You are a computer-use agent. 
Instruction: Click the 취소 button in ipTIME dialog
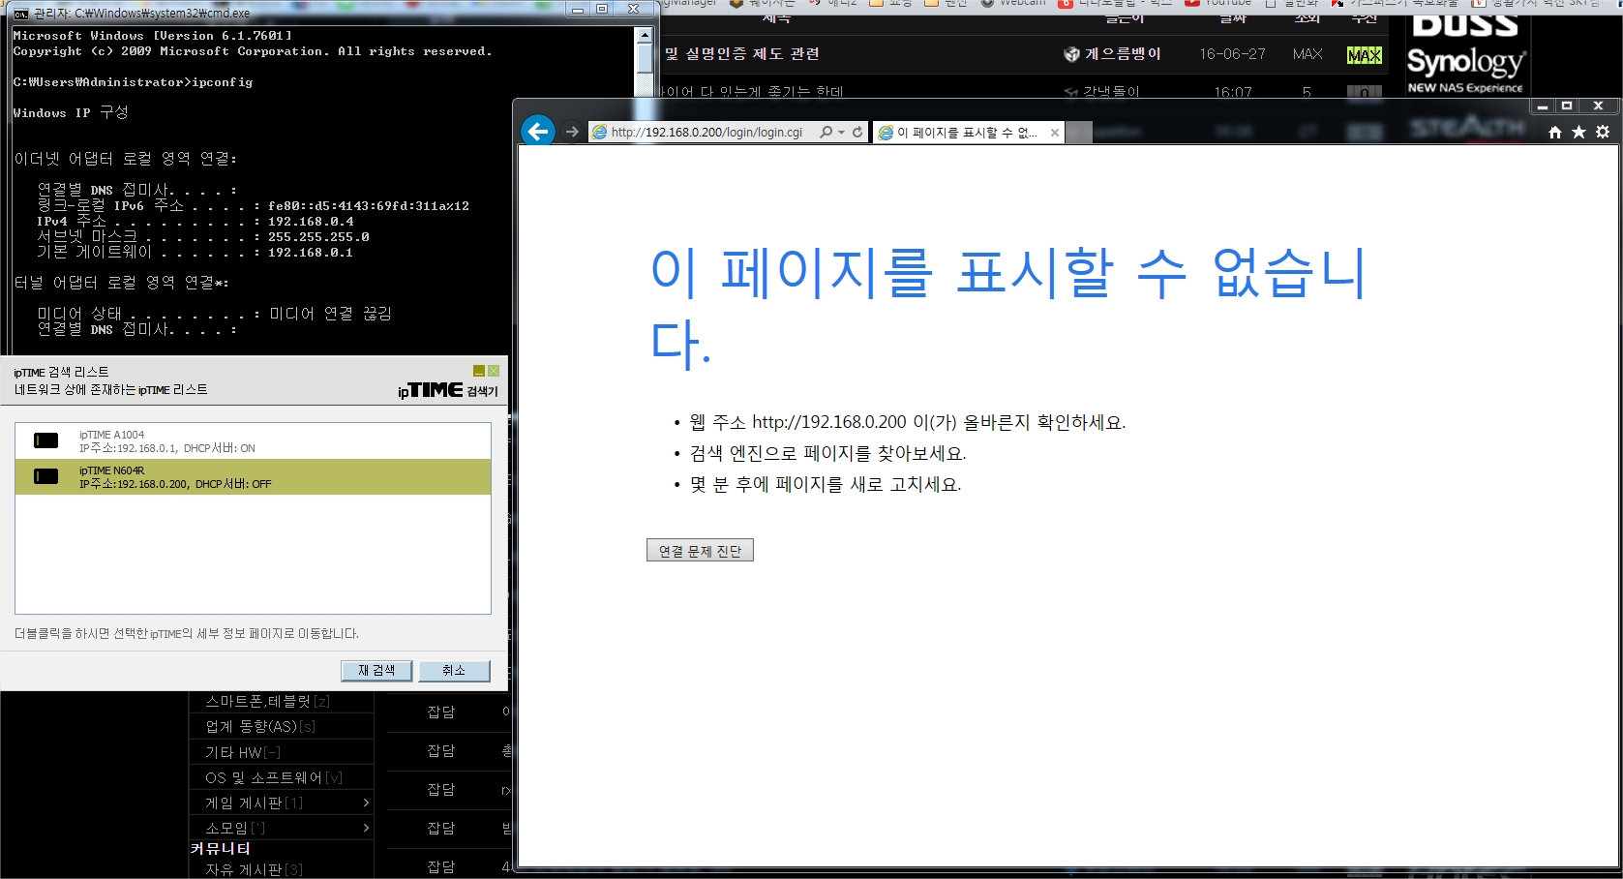tap(454, 671)
